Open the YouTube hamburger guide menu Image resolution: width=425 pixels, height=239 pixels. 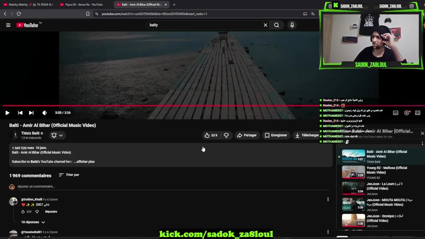8,25
